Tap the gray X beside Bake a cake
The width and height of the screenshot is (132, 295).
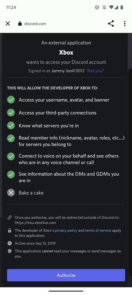pos(11,193)
